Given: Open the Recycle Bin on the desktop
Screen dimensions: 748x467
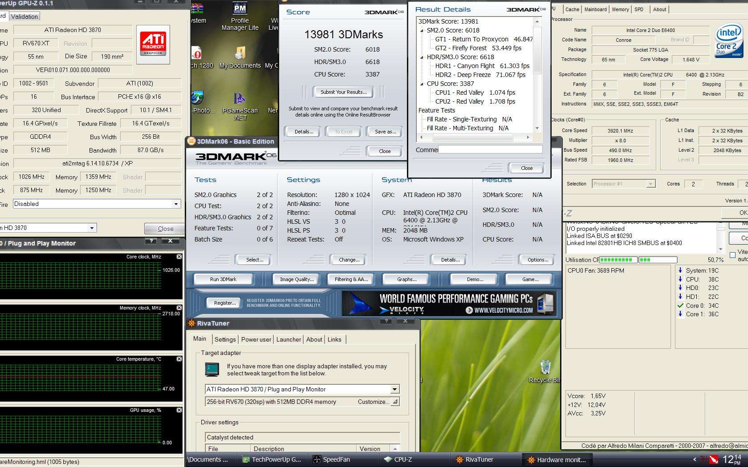Looking at the screenshot, I should 545,372.
